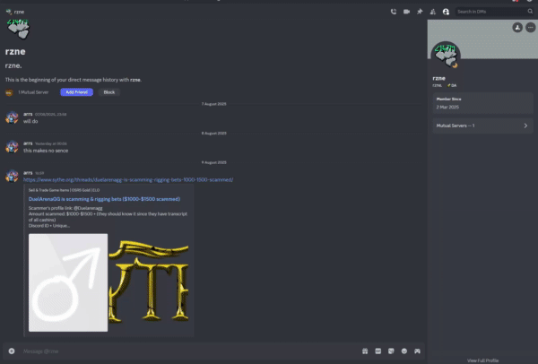
Task: Toggle the user profile side panel
Action: (x=446, y=12)
